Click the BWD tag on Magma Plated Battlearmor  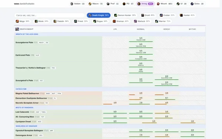[x=48, y=94]
